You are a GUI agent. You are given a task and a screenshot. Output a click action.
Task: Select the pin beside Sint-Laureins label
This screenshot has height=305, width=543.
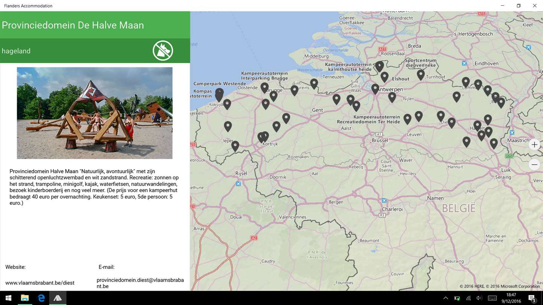point(295,90)
